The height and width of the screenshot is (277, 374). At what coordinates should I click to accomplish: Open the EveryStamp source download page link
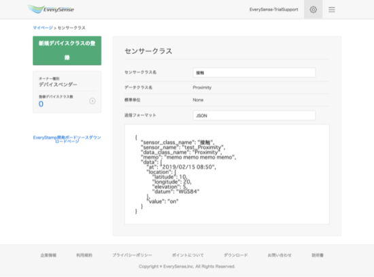coord(67,140)
